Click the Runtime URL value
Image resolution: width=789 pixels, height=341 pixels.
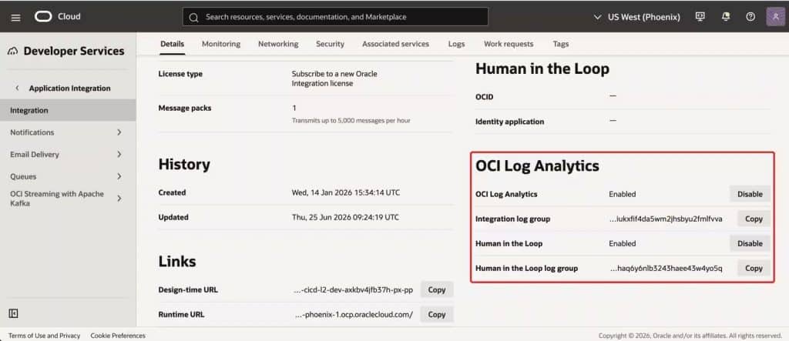(x=354, y=314)
